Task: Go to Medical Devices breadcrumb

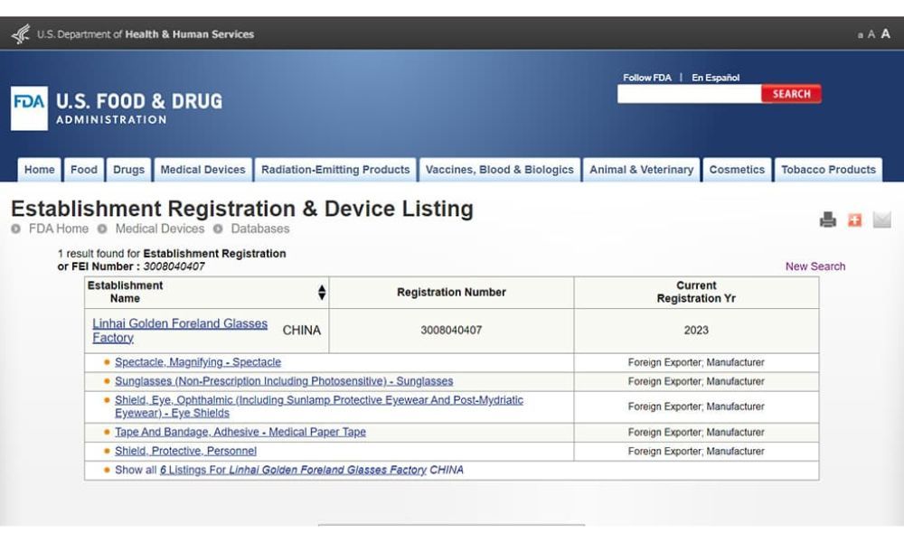Action: (160, 229)
